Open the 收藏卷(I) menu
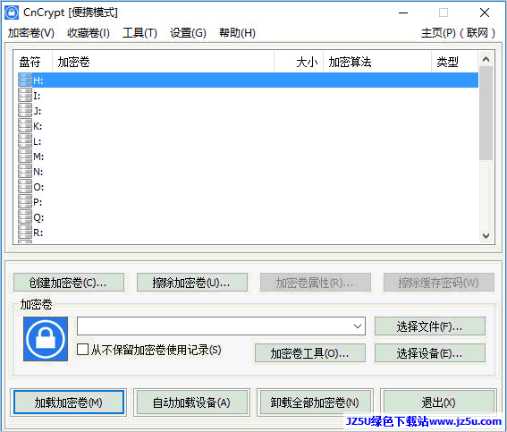The width and height of the screenshot is (507, 432). click(89, 33)
